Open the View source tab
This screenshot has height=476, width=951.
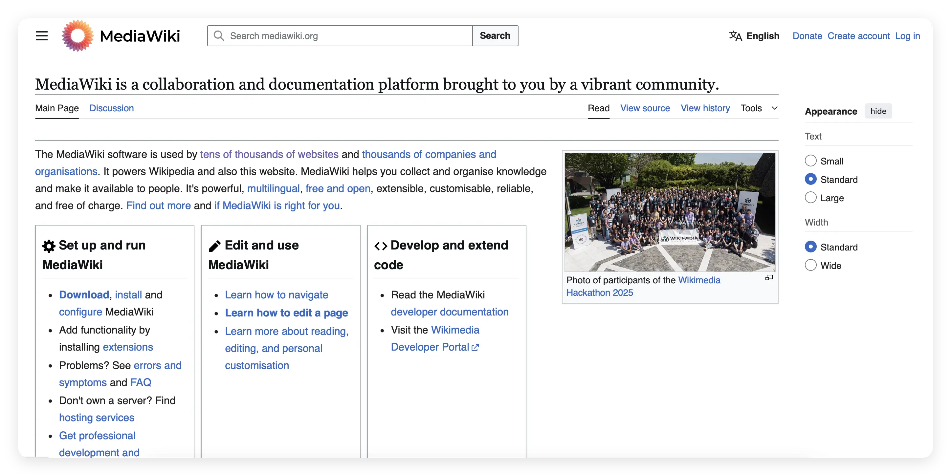pyautogui.click(x=645, y=108)
